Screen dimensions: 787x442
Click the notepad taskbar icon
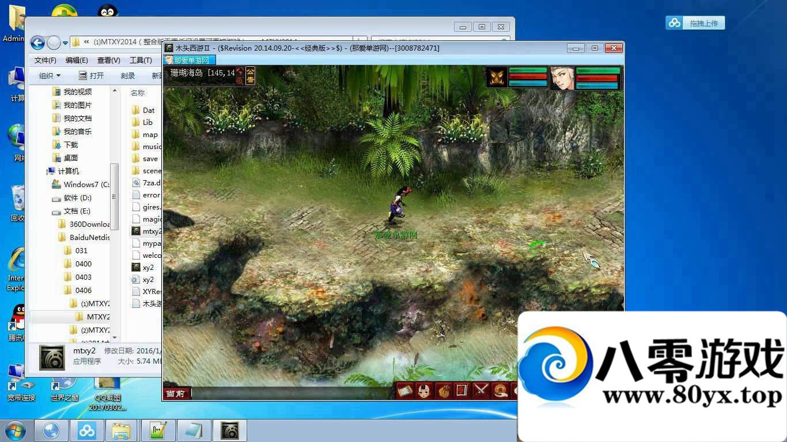pyautogui.click(x=194, y=430)
